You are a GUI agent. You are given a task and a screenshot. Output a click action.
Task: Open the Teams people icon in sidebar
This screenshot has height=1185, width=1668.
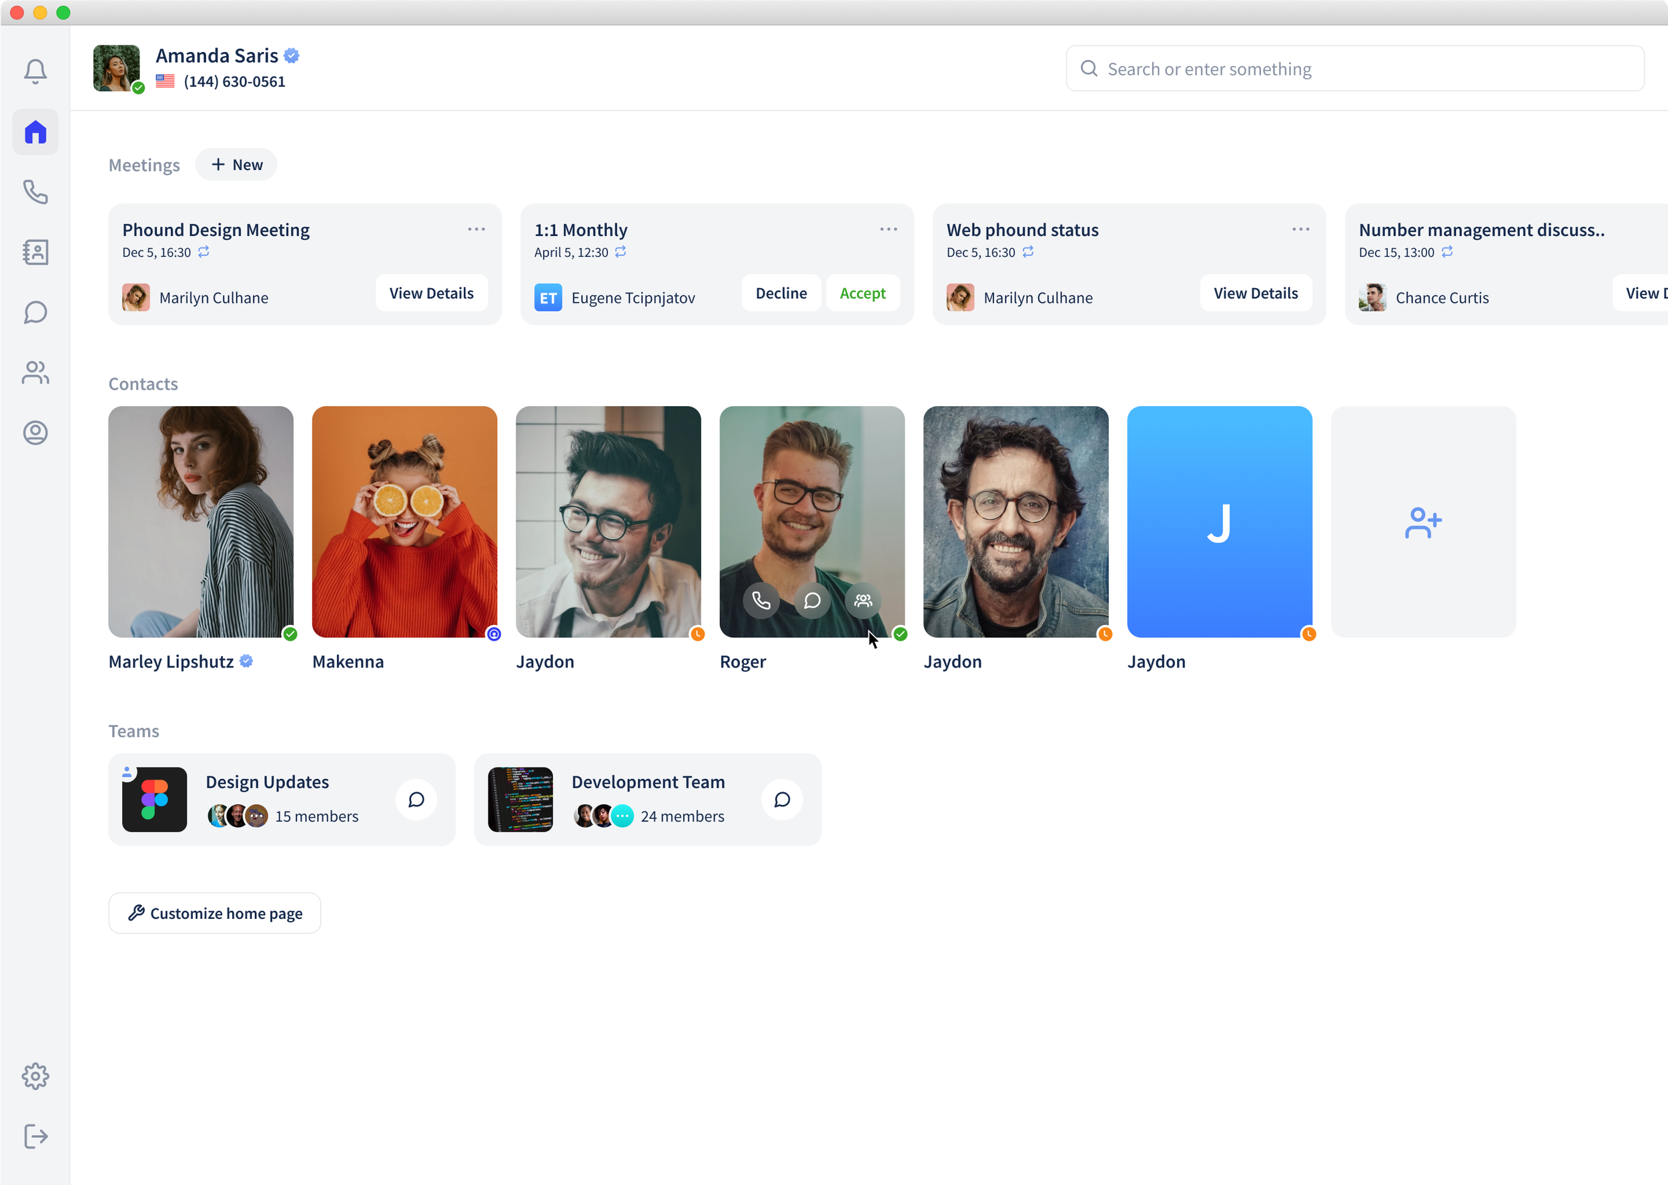coord(35,373)
